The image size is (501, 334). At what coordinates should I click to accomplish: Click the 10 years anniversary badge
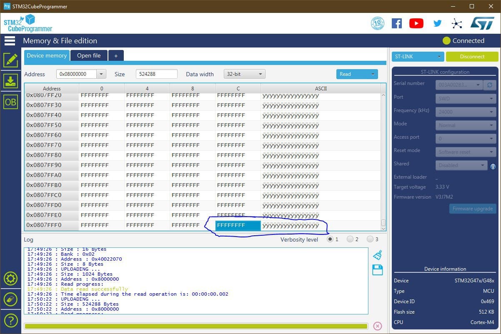(378, 23)
